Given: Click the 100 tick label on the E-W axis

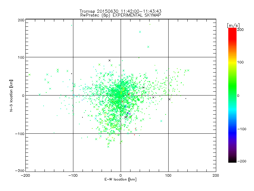Looking at the screenshot, I should [x=168, y=175].
